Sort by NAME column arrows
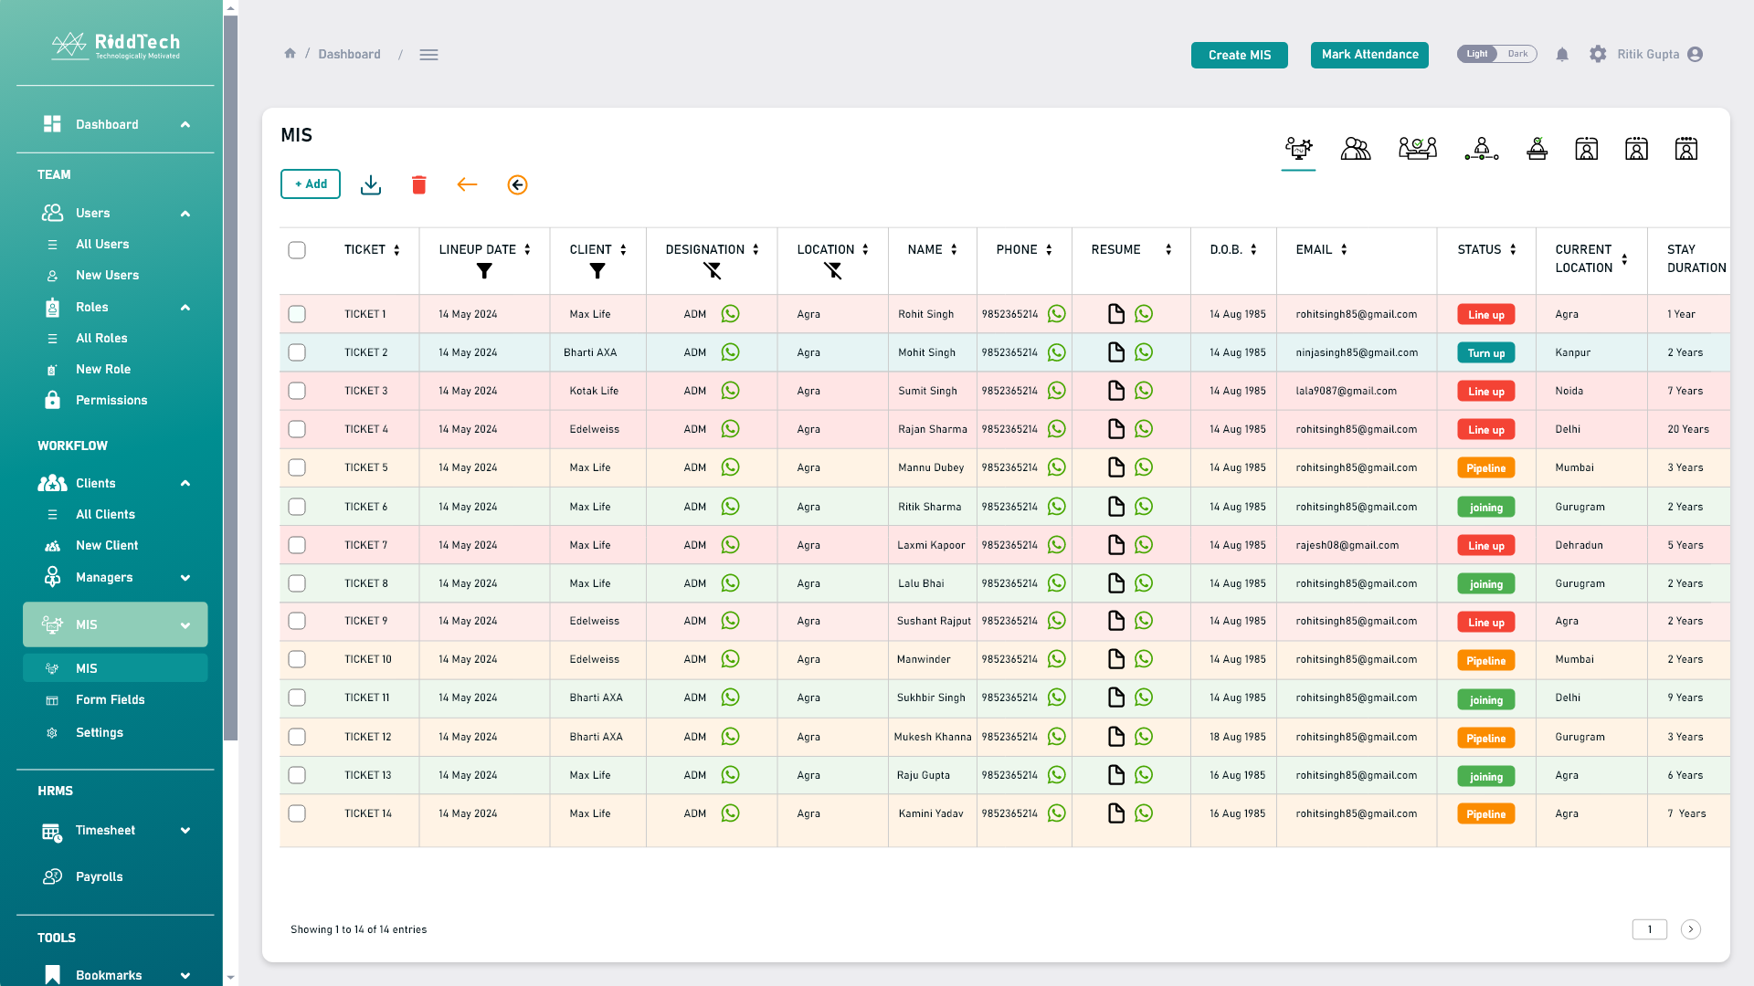Image resolution: width=1754 pixels, height=986 pixels. point(954,250)
